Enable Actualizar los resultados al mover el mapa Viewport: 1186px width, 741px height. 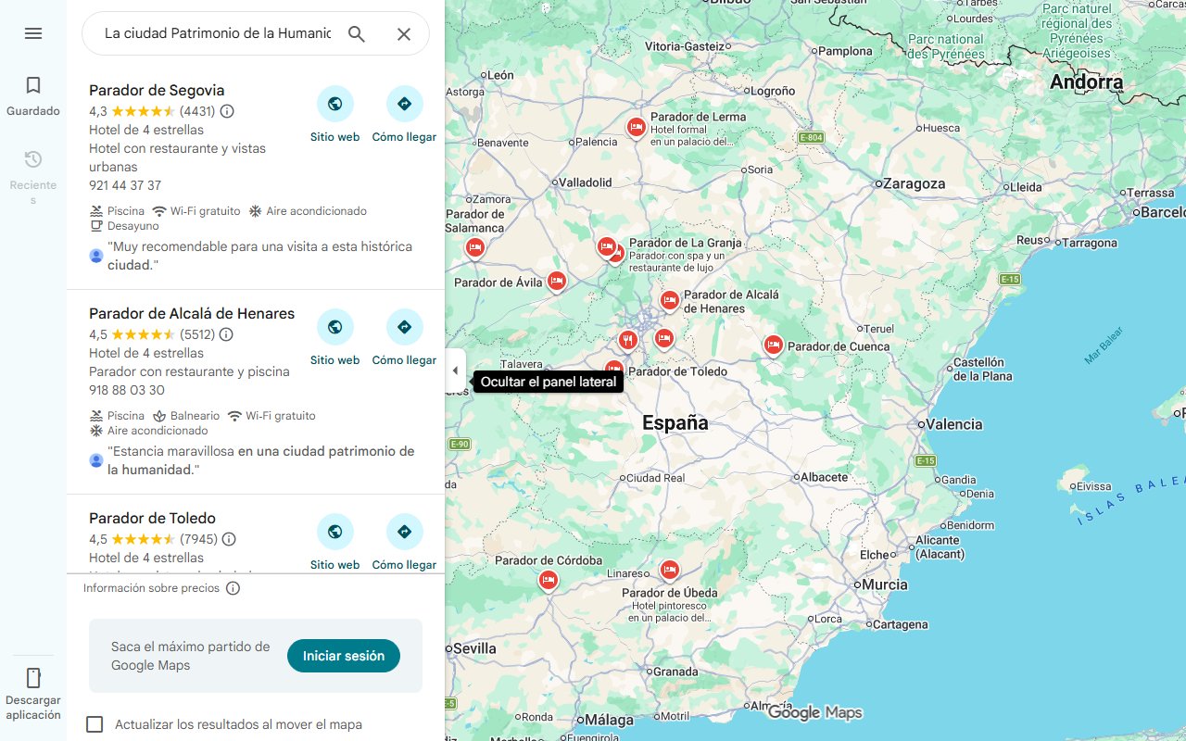95,723
